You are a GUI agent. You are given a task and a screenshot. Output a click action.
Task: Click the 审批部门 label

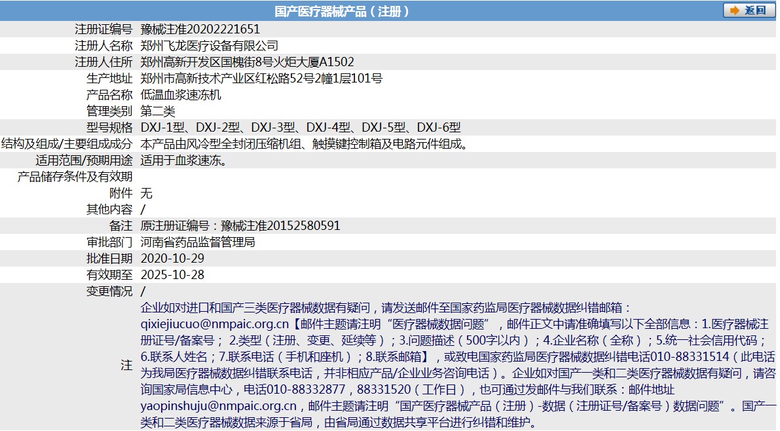point(109,243)
